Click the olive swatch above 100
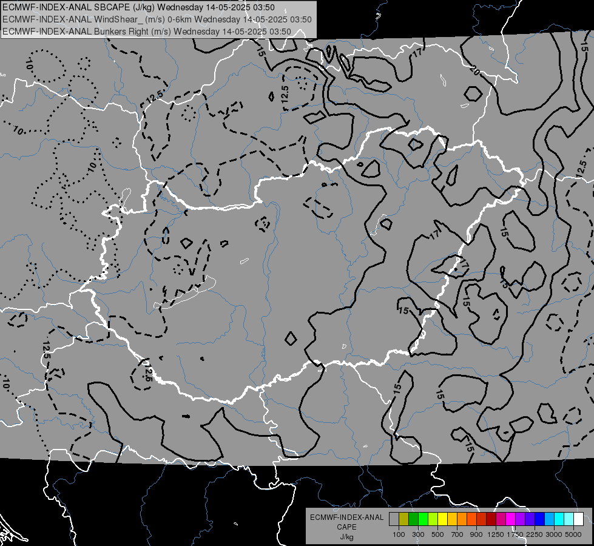The width and height of the screenshot is (594, 546). [x=403, y=519]
